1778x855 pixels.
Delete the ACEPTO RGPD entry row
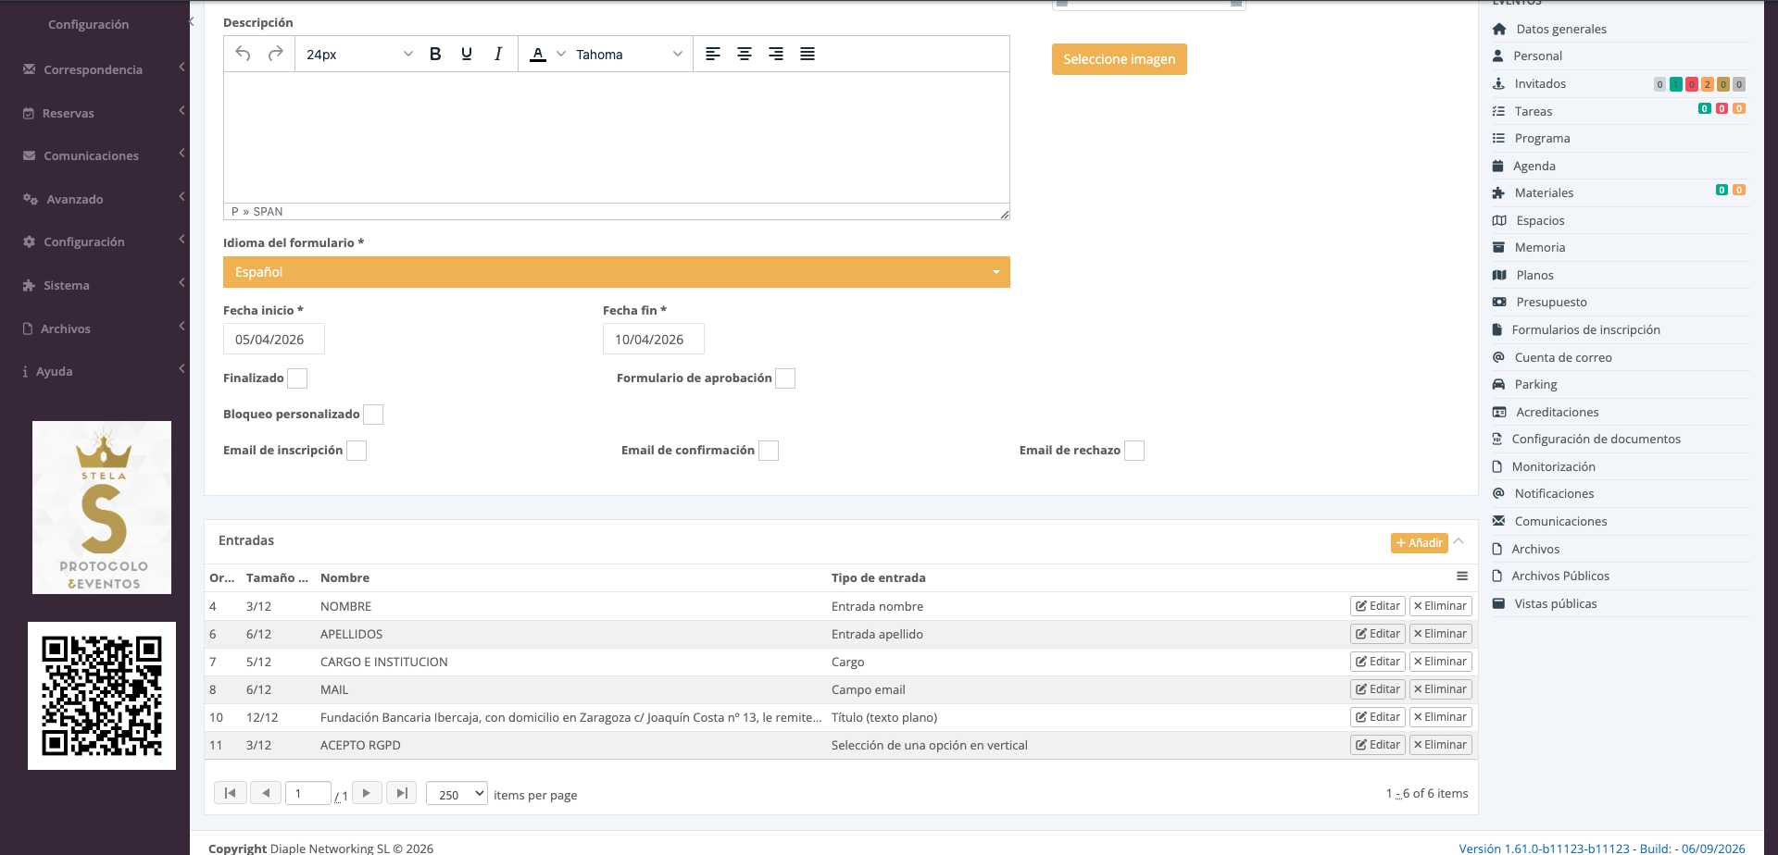click(x=1441, y=745)
